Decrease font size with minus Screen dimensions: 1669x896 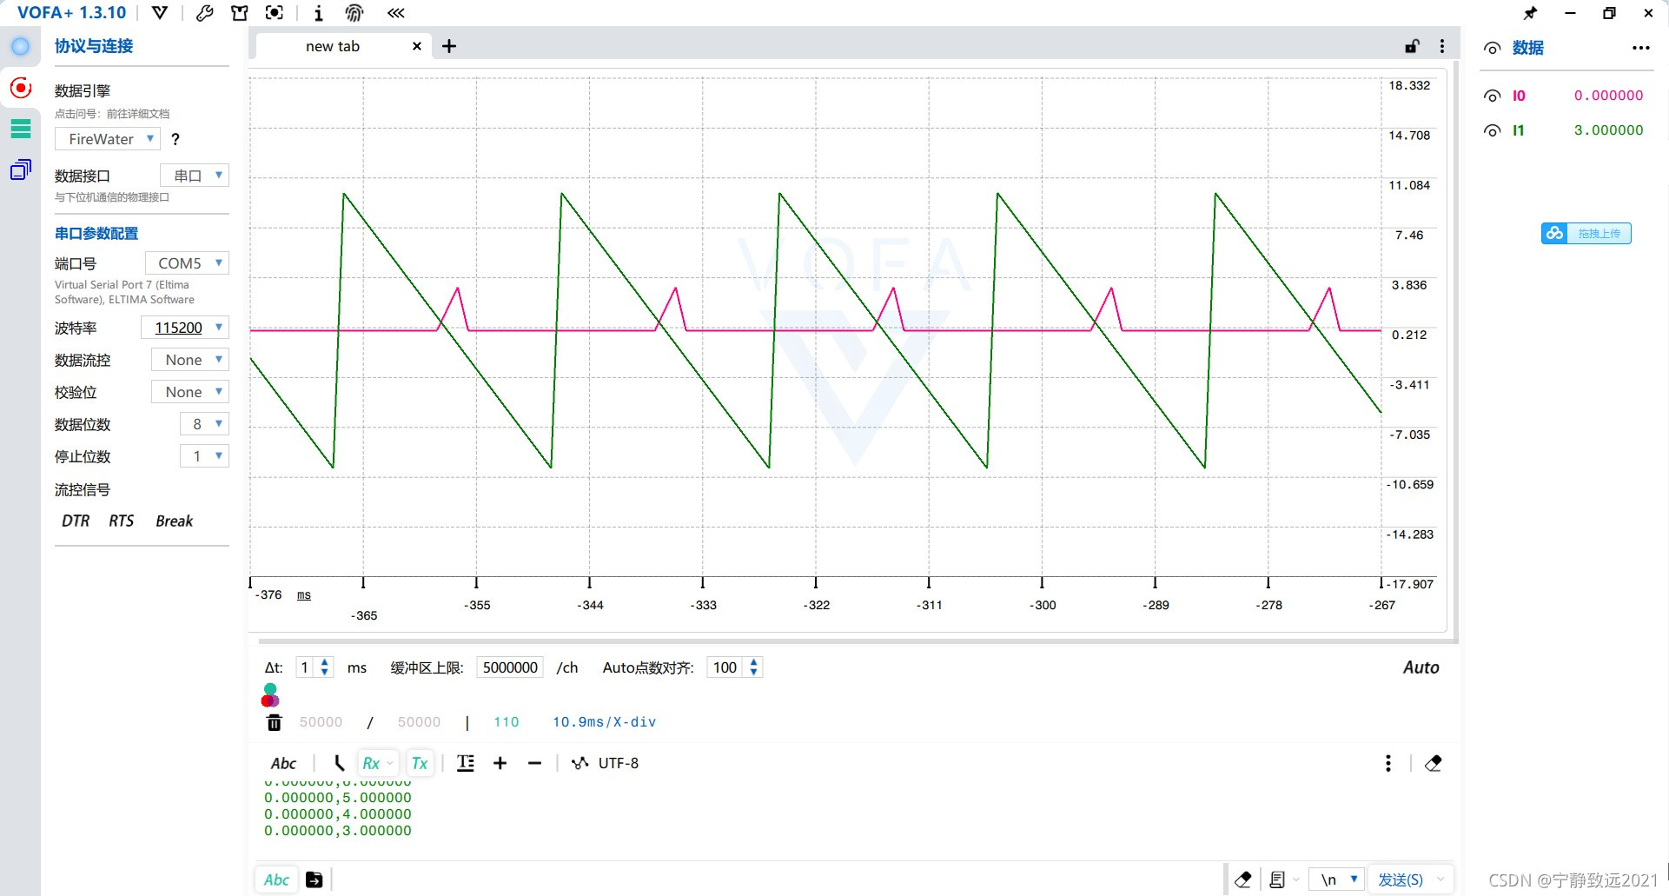tap(534, 763)
